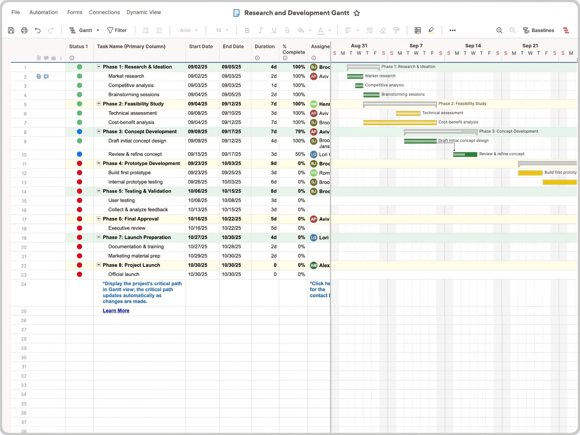Click the Learn More link
Screen dimensions: 580x435
pyautogui.click(x=116, y=311)
